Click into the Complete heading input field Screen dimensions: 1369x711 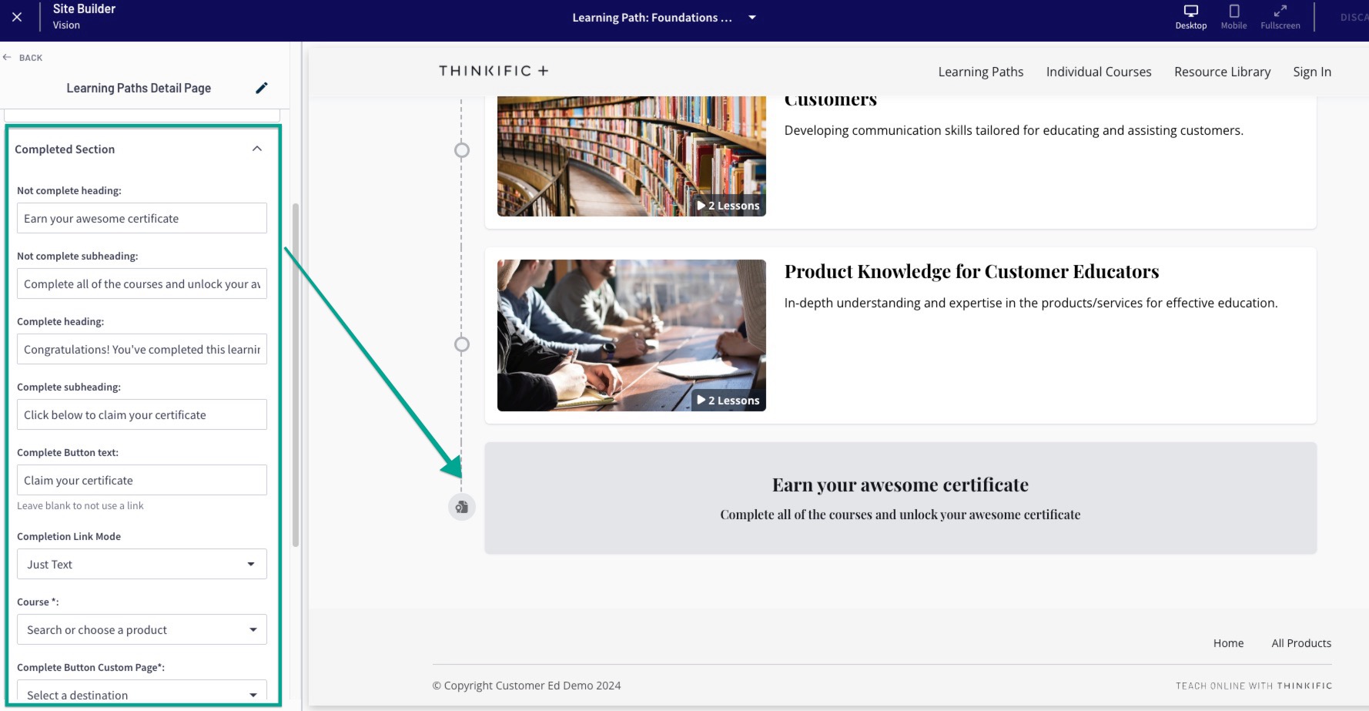click(142, 349)
